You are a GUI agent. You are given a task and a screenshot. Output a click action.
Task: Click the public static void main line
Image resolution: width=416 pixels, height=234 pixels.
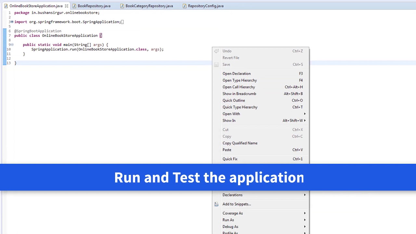click(x=65, y=45)
